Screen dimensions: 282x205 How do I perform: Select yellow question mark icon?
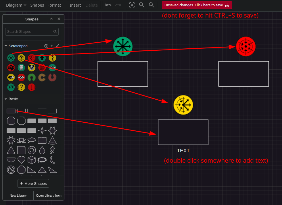(x=21, y=87)
